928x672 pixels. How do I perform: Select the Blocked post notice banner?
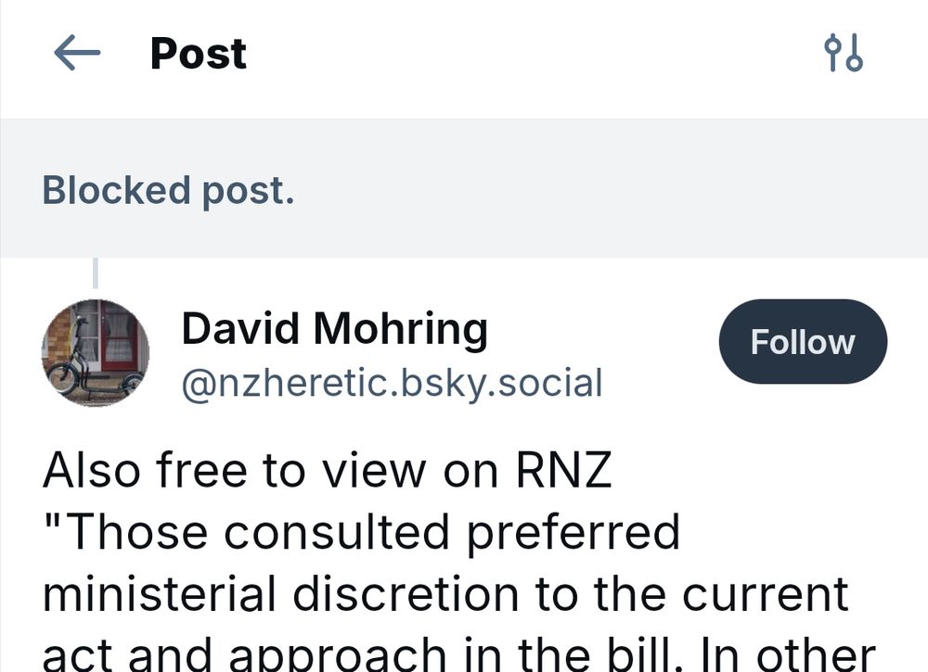tap(464, 190)
